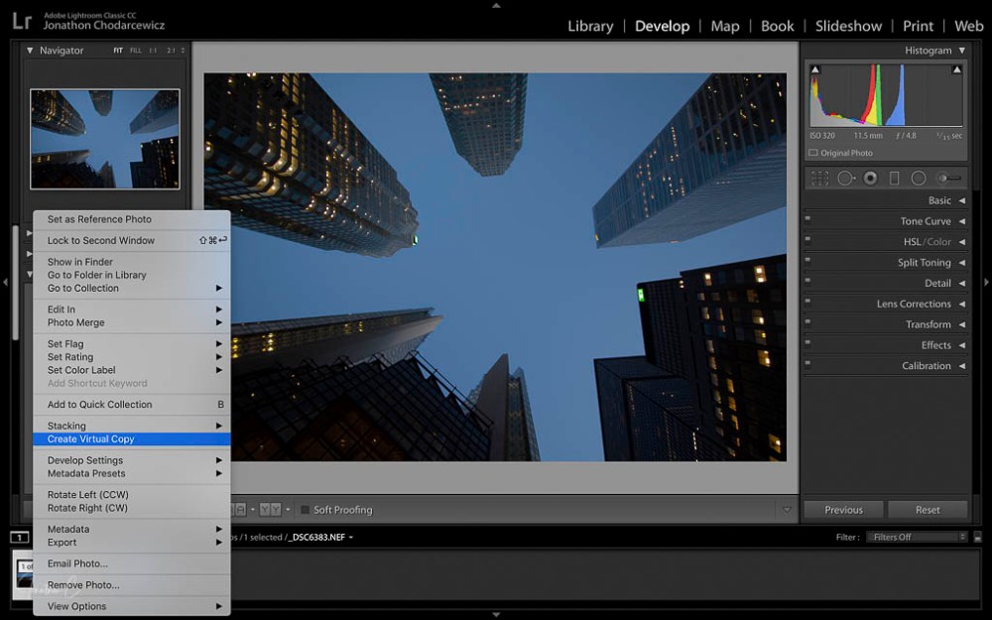The height and width of the screenshot is (620, 992).
Task: Toggle the shadow clipping indicator on the histogram
Action: tap(813, 69)
